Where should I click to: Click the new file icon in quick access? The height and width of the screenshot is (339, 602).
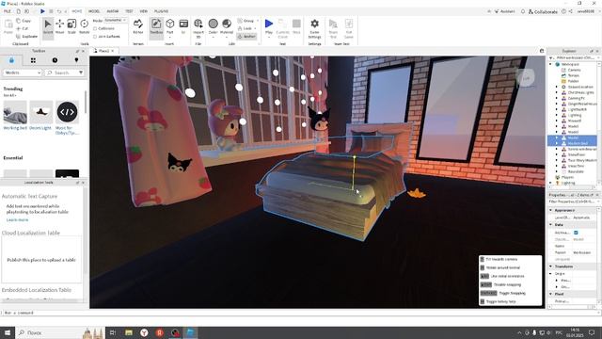pos(18,11)
